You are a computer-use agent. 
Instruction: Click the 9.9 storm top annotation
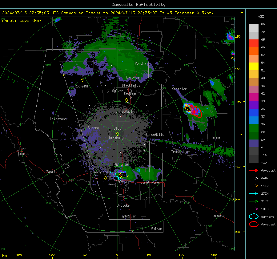click(x=188, y=108)
